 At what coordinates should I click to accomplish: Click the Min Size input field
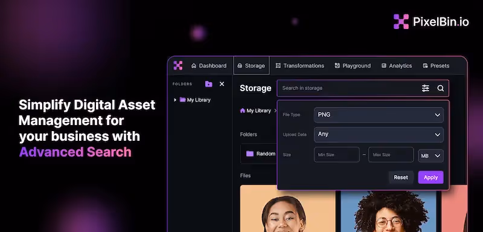(337, 155)
